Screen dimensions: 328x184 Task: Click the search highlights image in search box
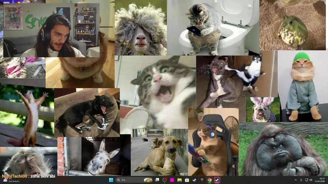click(148, 180)
